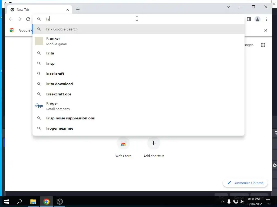The height and width of the screenshot is (207, 277).
Task: Open the taskbar clock showing 8:30 PM
Action: (x=254, y=202)
